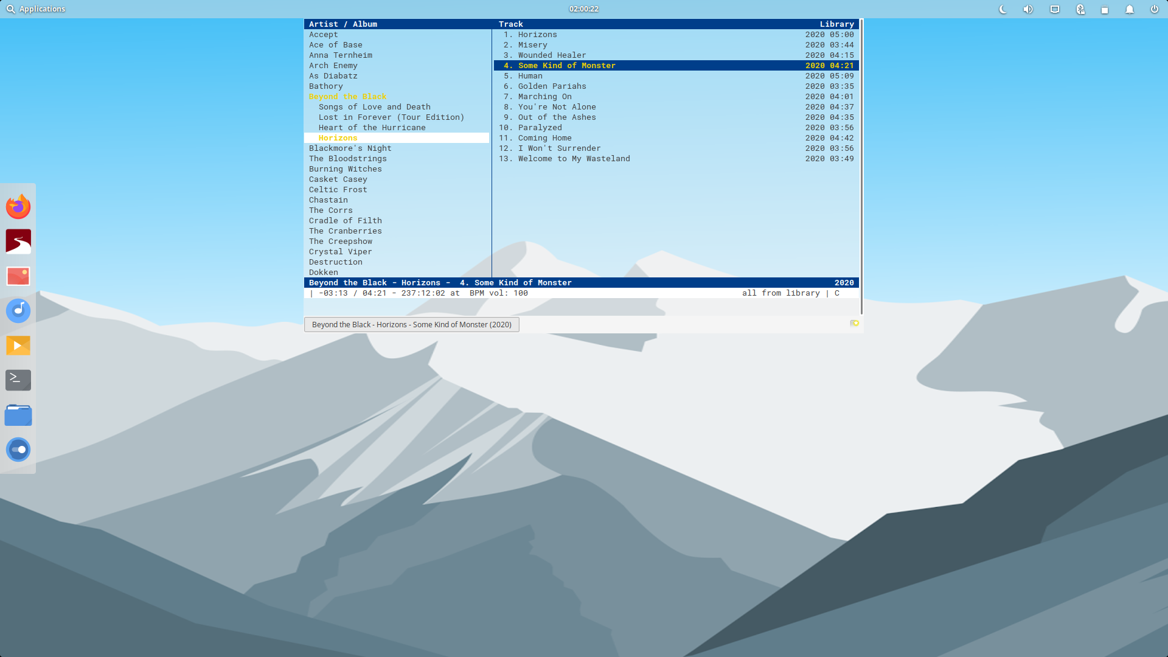Viewport: 1168px width, 657px height.
Task: Select track 7. Marching On
Action: click(676, 97)
